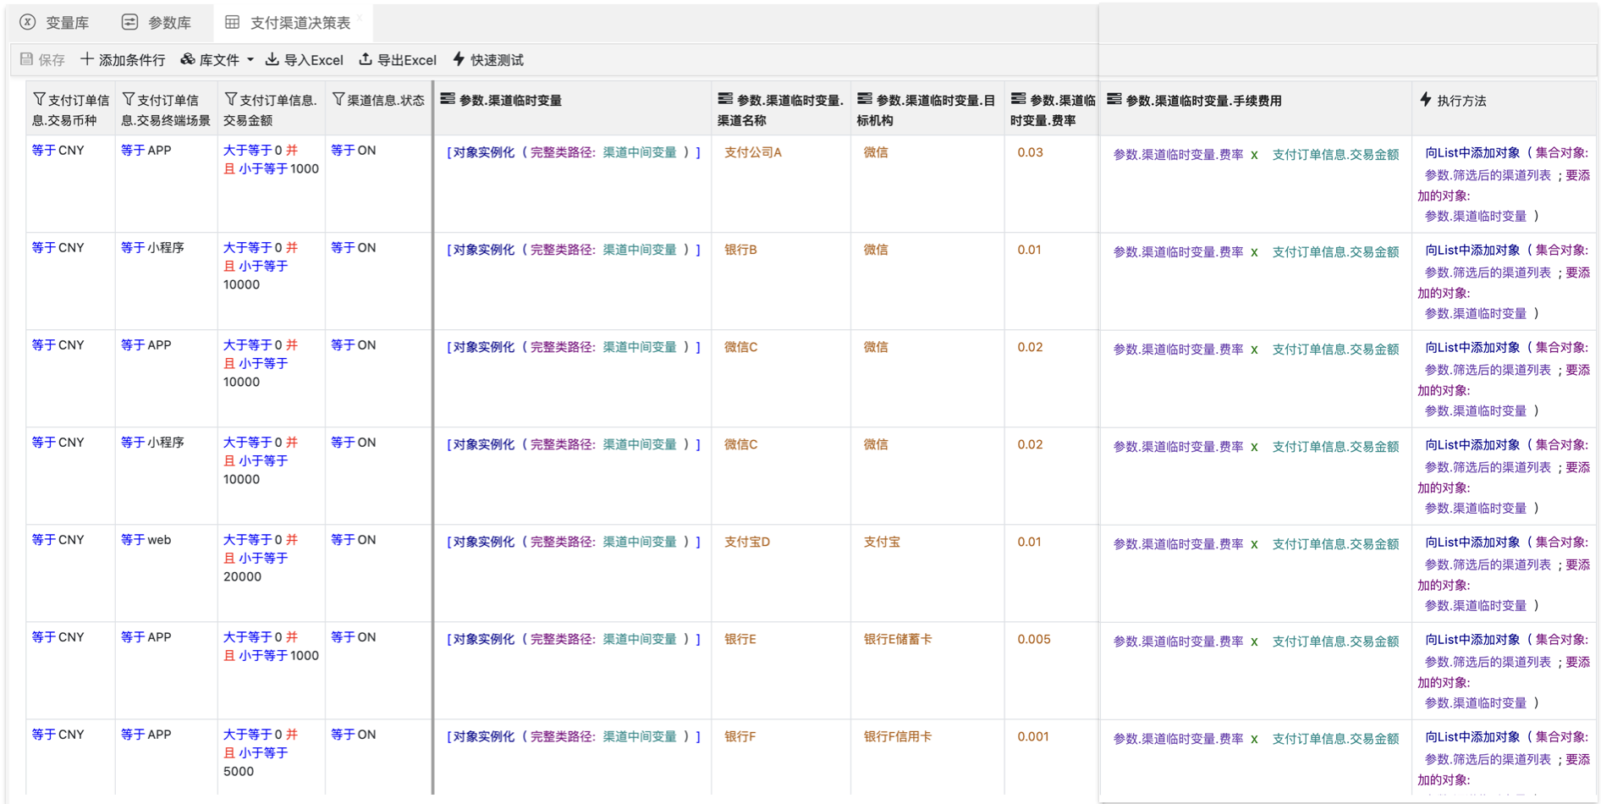Click the lightning icon for 快速测试
The image size is (1601, 804).
click(459, 59)
